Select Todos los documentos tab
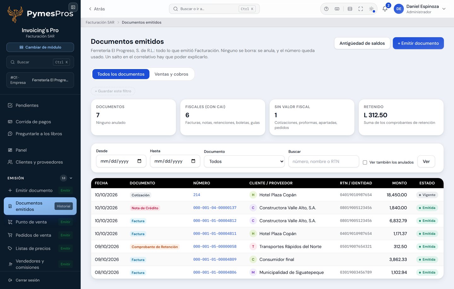The width and height of the screenshot is (454, 289). coord(121,74)
